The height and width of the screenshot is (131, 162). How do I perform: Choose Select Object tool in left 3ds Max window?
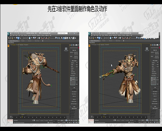point(18,38)
